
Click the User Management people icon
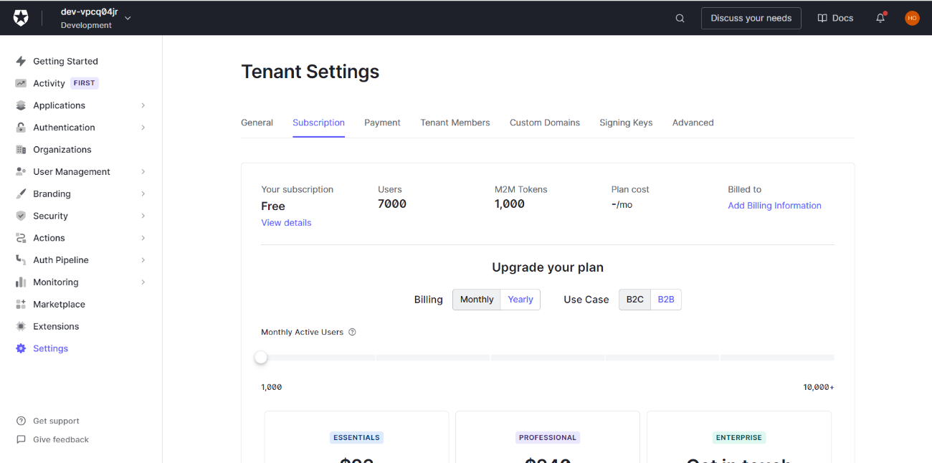pyautogui.click(x=21, y=172)
